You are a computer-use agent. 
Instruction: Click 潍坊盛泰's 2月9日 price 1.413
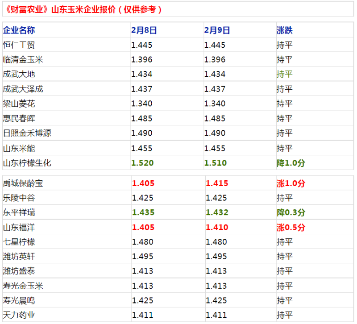click(x=216, y=271)
